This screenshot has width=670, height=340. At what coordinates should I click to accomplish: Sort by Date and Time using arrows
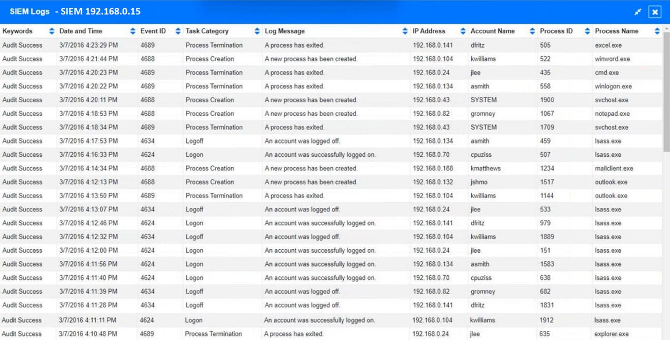coord(133,31)
